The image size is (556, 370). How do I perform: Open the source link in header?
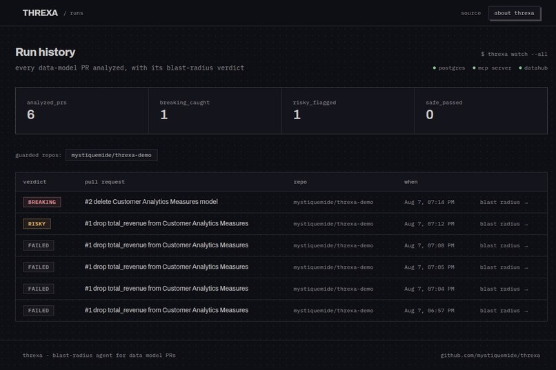[470, 13]
